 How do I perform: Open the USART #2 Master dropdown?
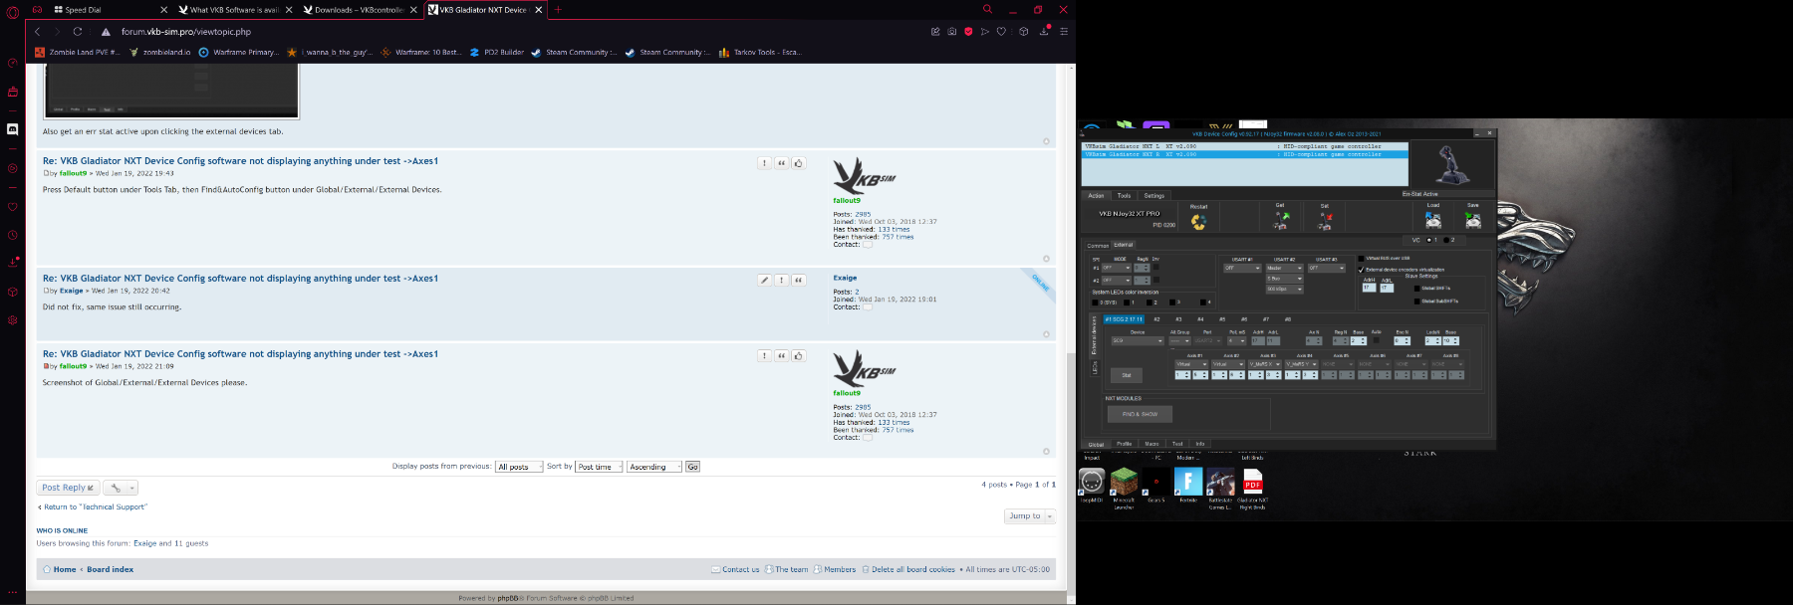click(x=1284, y=268)
